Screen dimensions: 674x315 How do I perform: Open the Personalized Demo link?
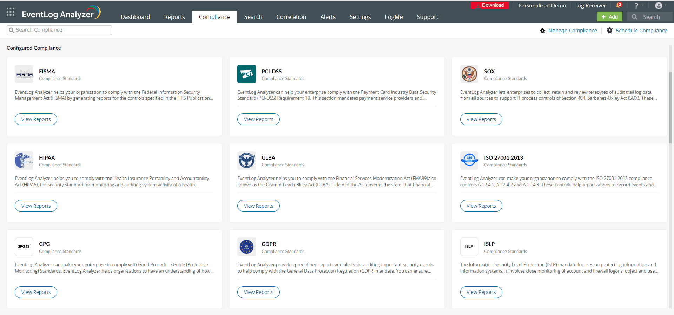[x=542, y=6]
